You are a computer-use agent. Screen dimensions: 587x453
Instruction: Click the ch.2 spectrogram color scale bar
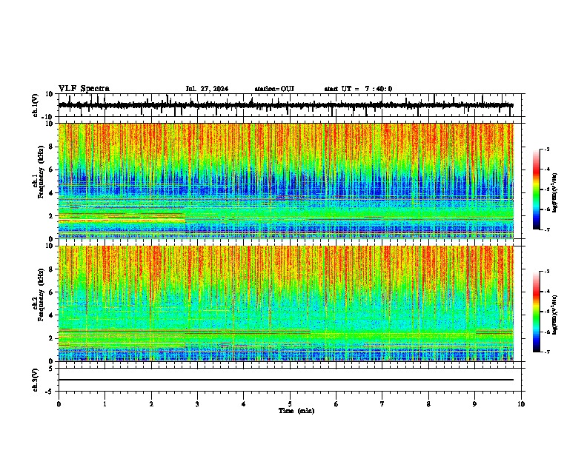[x=536, y=312]
